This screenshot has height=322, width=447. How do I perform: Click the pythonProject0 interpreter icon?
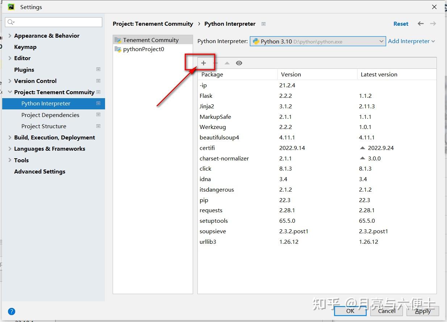(118, 49)
